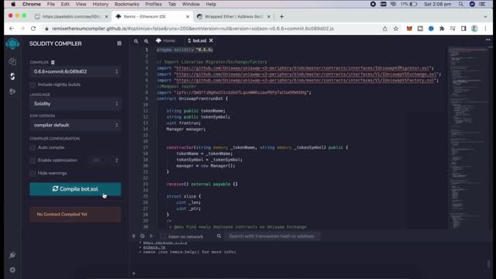Click Compile bot.sol button
This screenshot has height=279, width=496.
[x=75, y=189]
